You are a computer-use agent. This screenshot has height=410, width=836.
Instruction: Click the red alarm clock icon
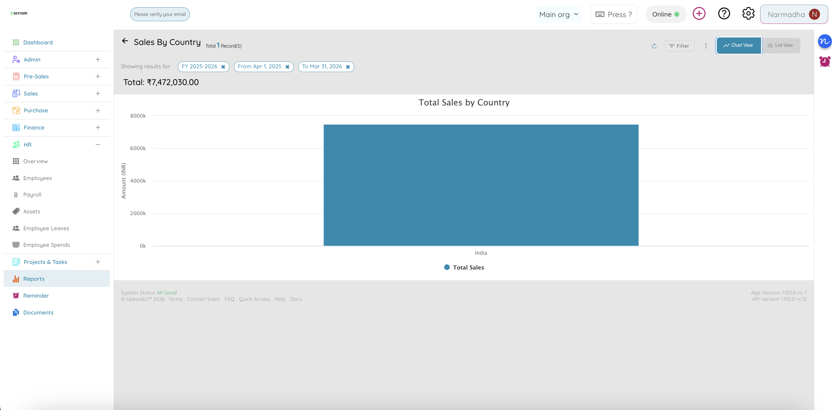coord(824,61)
